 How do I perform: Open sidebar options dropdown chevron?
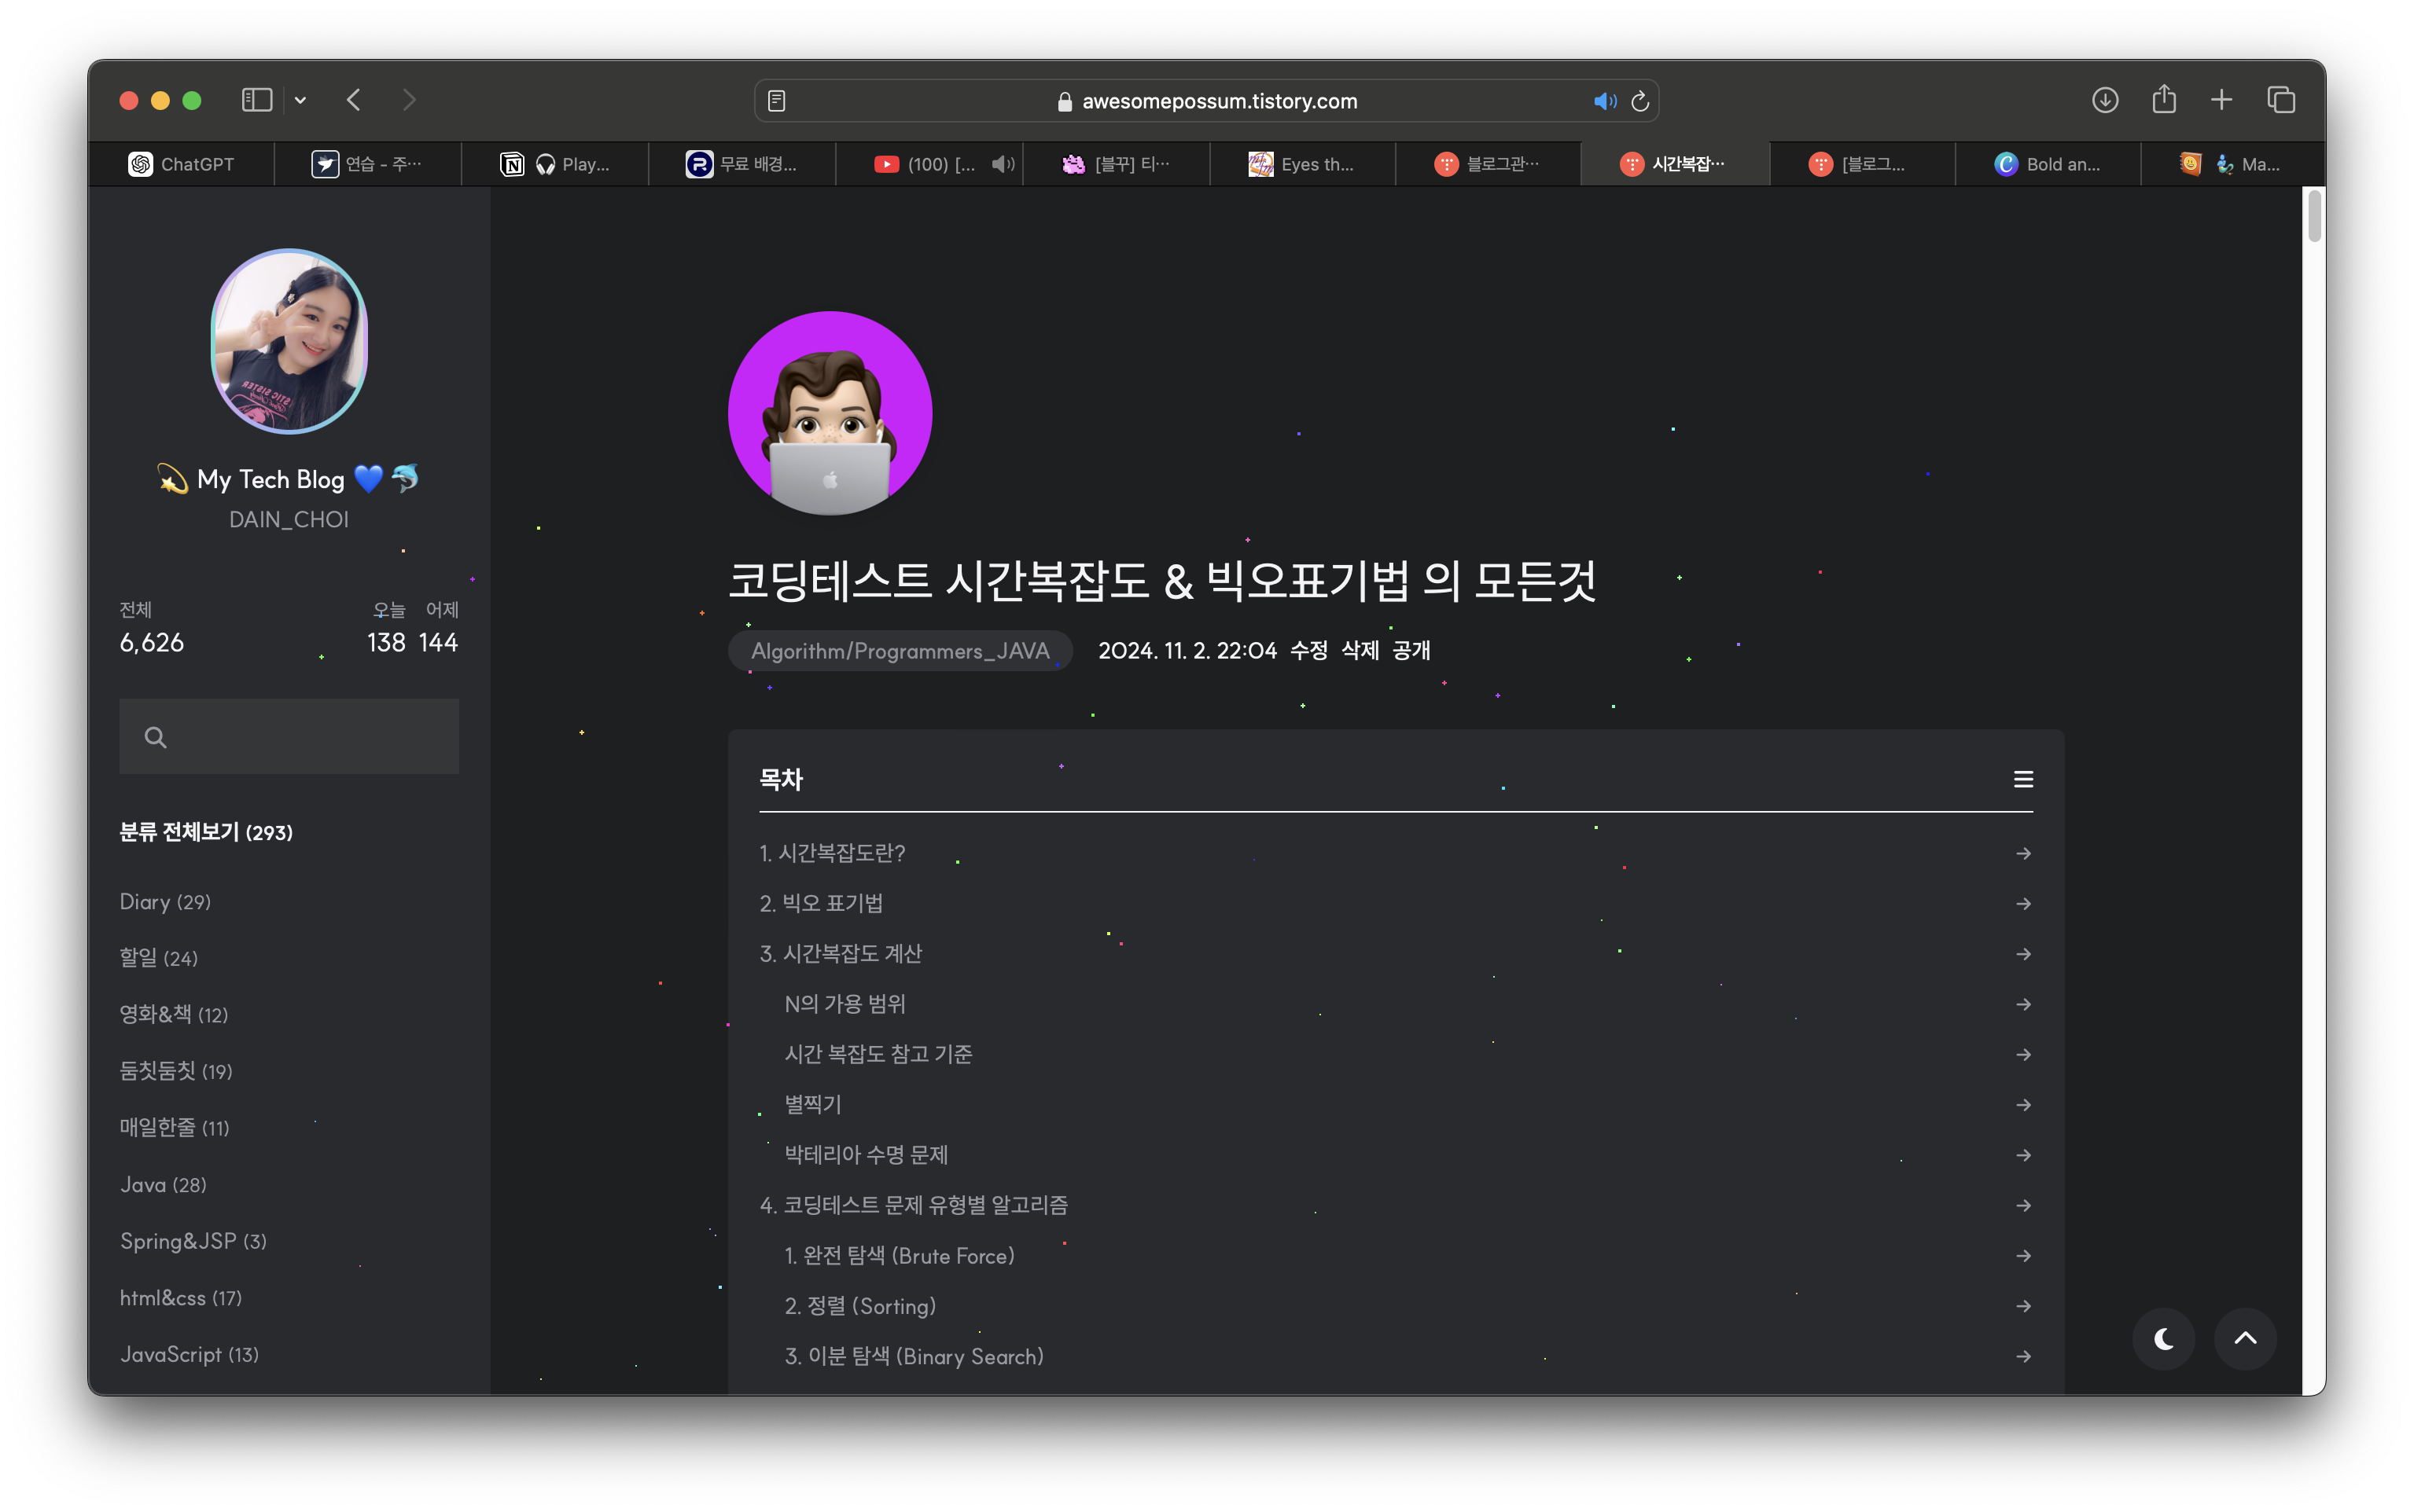pyautogui.click(x=300, y=100)
